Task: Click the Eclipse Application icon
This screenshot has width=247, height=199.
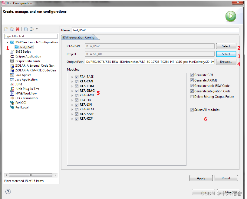Action: [x=12, y=56]
